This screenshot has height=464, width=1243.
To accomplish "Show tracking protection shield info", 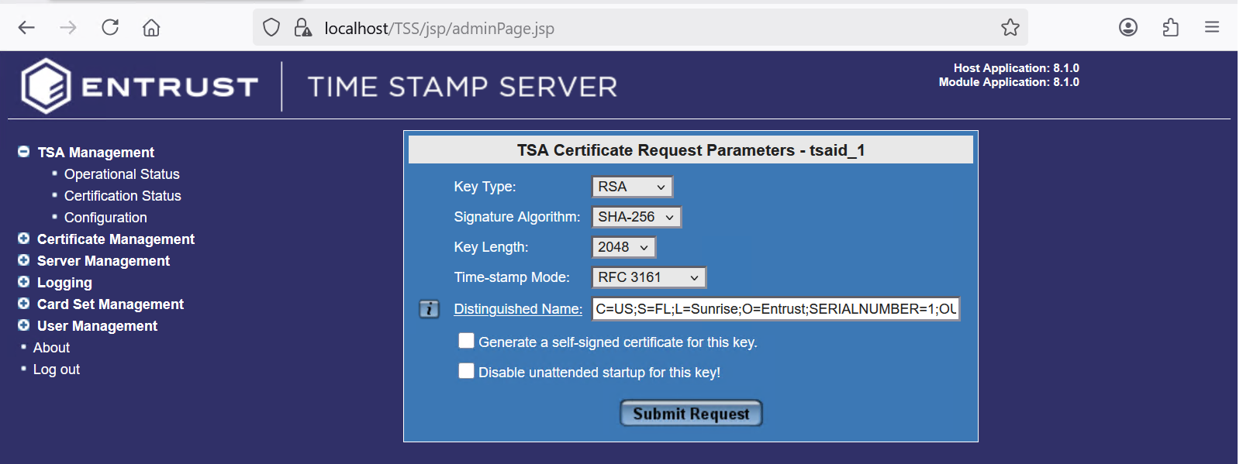I will click(271, 28).
